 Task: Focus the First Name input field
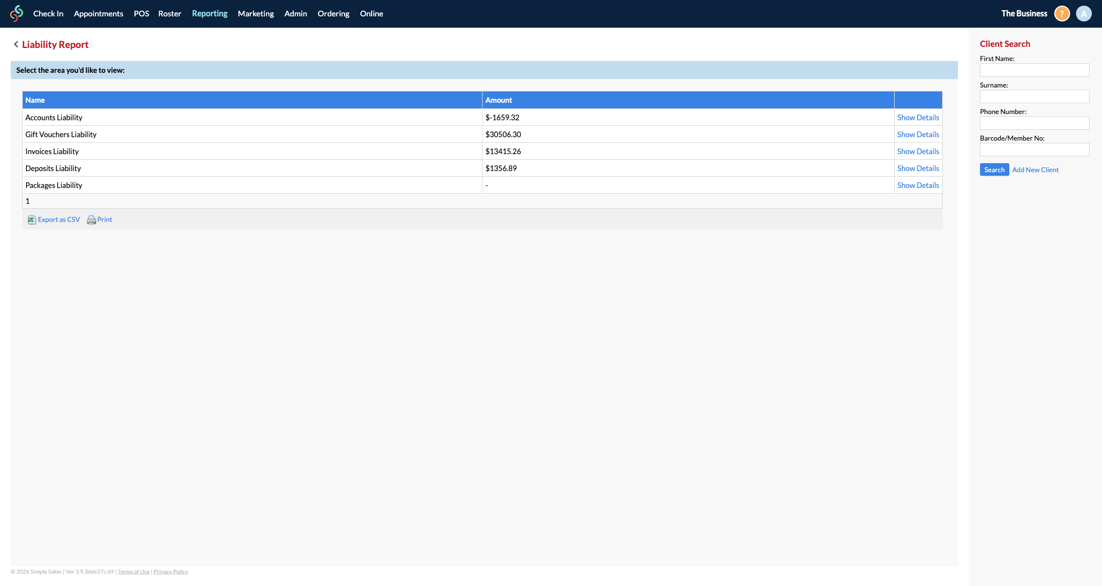pos(1034,70)
